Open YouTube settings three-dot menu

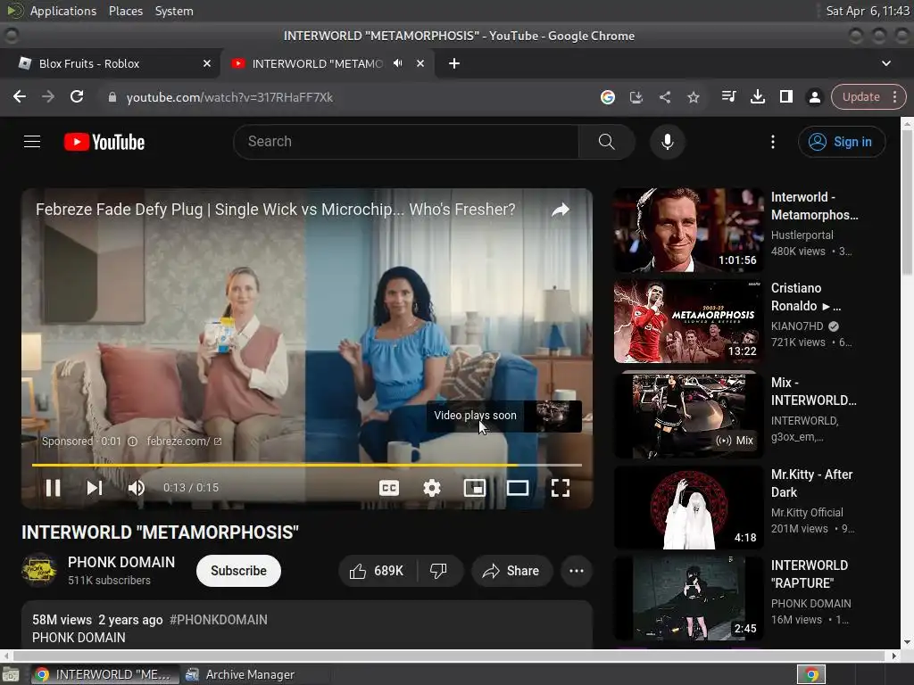coord(773,142)
